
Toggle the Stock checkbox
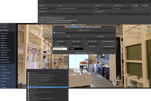133,8
